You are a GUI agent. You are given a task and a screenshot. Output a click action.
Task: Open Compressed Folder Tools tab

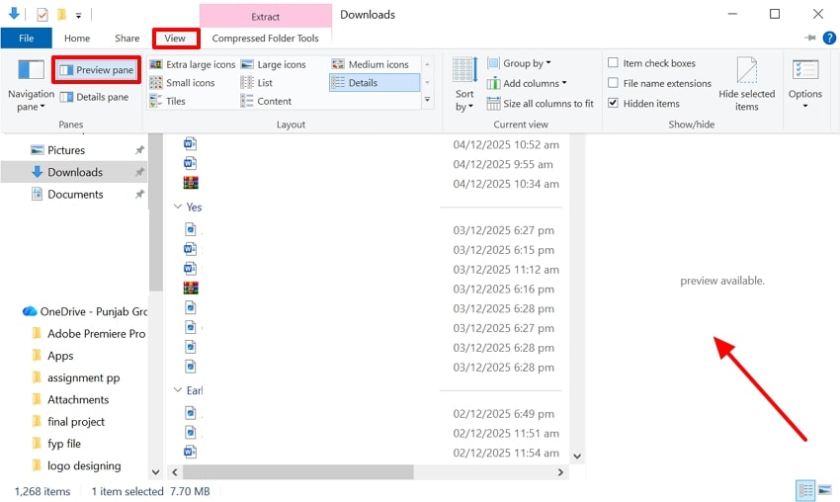[265, 38]
